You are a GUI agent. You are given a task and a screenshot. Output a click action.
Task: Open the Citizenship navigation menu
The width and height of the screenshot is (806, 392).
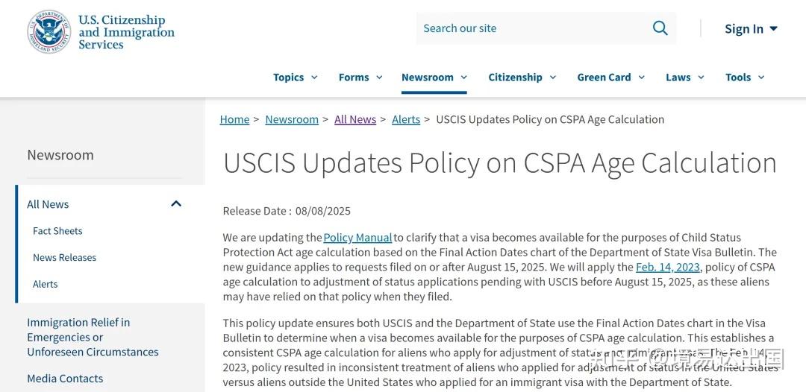coord(522,78)
